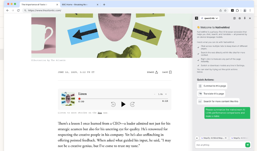The height and width of the screenshot is (151, 257).
Task: Send a message with the green send icon
Action: point(247,145)
